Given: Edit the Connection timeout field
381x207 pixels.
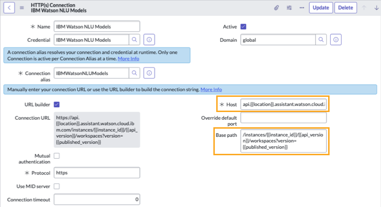Looking at the screenshot, I should point(97,199).
